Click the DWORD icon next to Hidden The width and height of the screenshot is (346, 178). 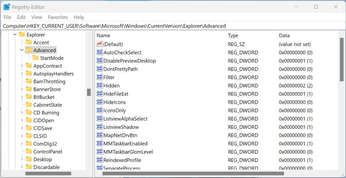tap(100, 86)
